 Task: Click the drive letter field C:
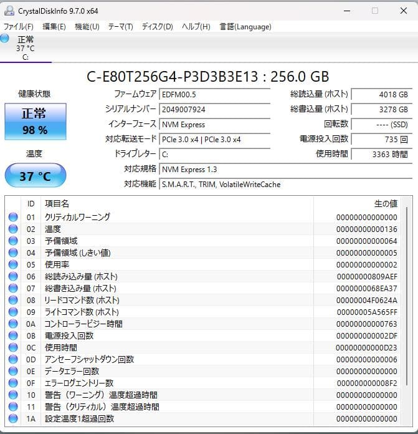tap(214, 154)
